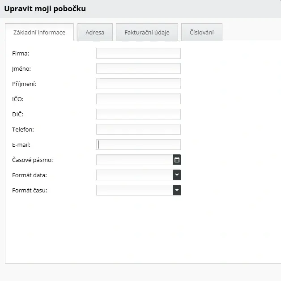Go to the Fakturační údaje tab

(147, 32)
